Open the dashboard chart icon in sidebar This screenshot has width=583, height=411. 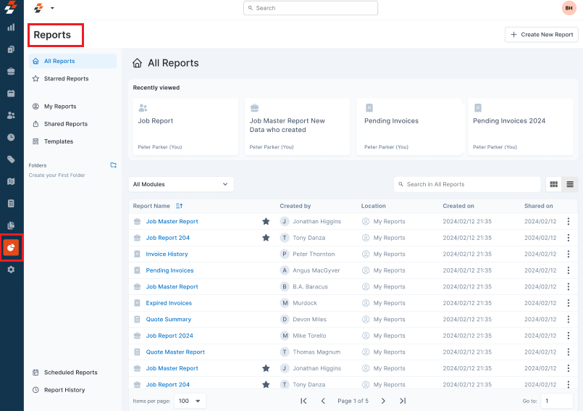[x=11, y=27]
